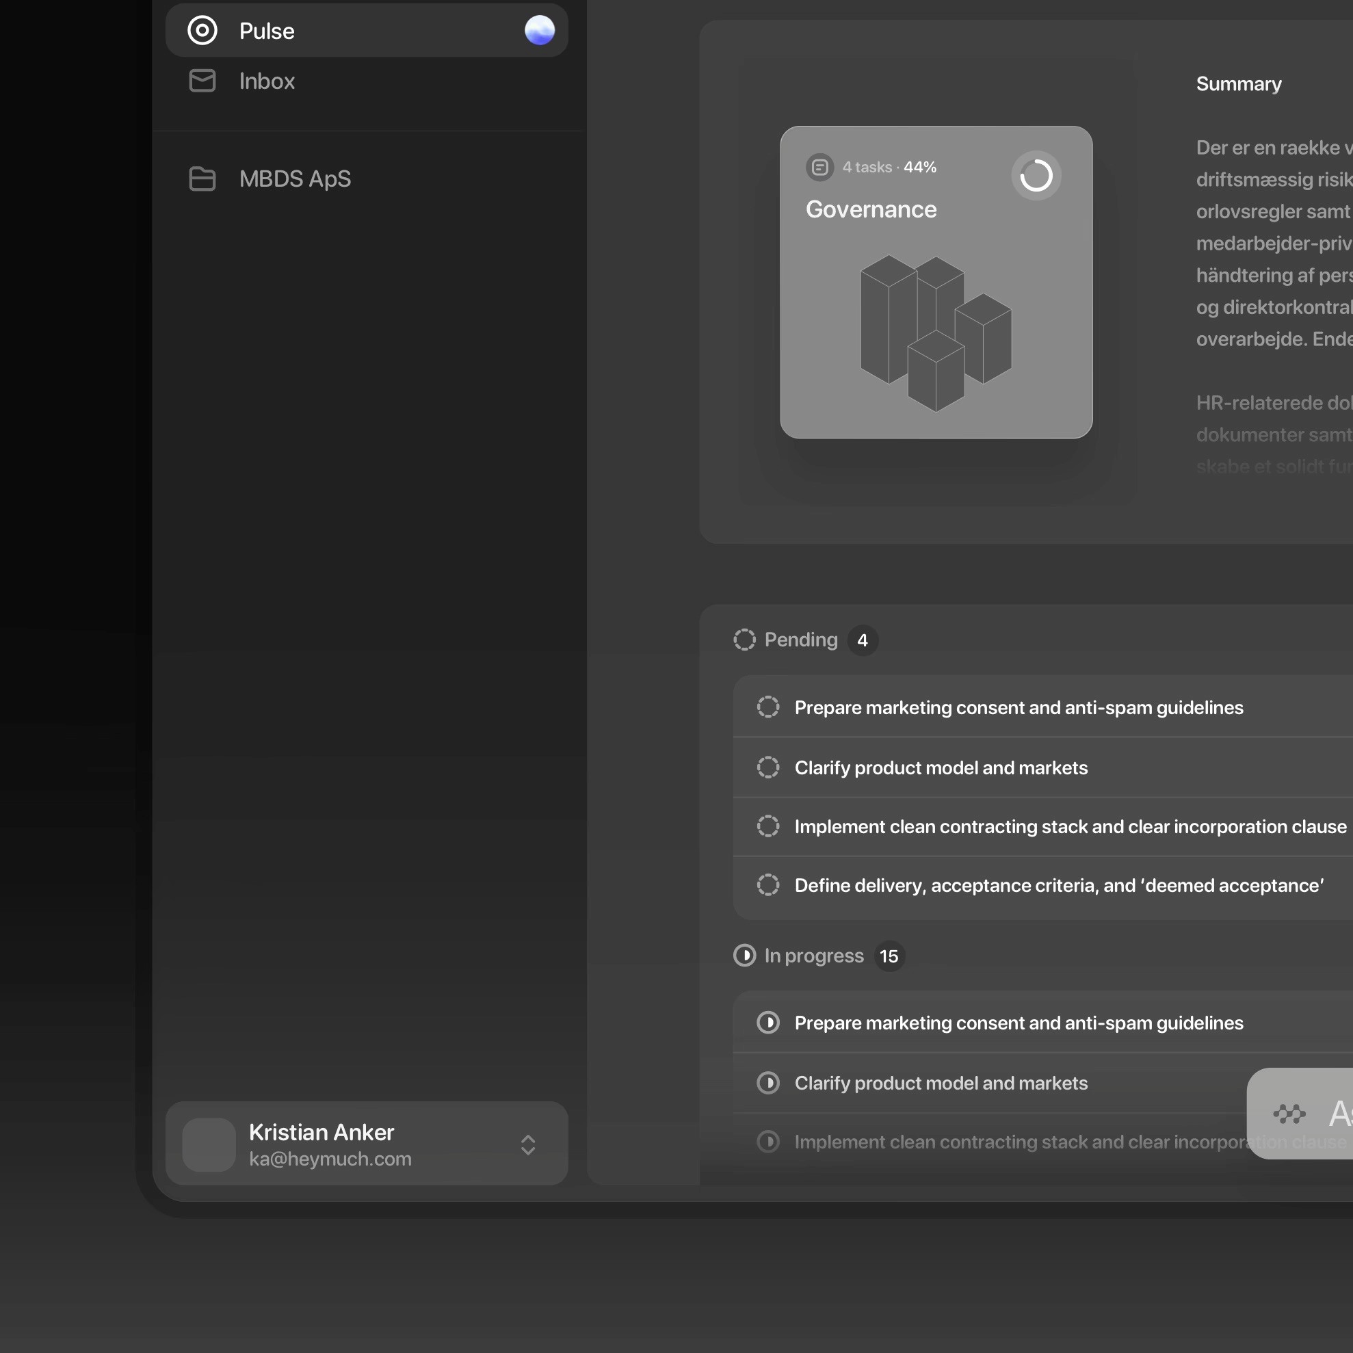Open the account switcher chevrons for Kristian Anker
Screen dimensions: 1353x1353
[x=528, y=1144]
